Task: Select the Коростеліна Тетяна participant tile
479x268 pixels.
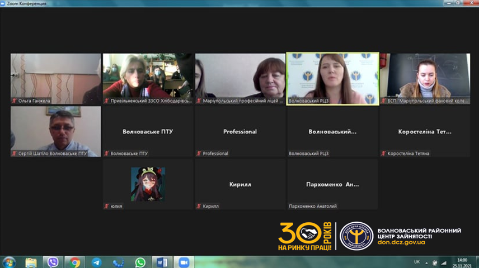Action: pos(424,131)
